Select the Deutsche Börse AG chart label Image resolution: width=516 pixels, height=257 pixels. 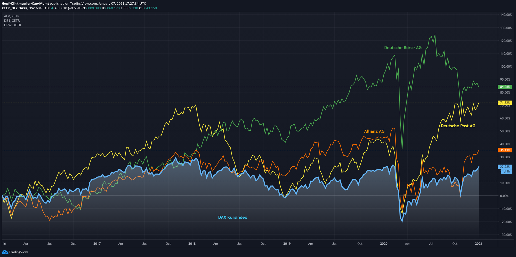tap(403, 48)
